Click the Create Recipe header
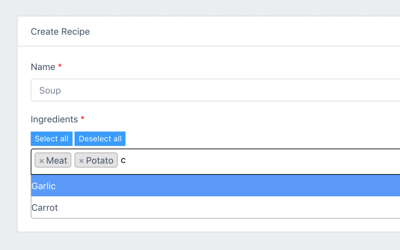The height and width of the screenshot is (250, 400). [x=60, y=32]
